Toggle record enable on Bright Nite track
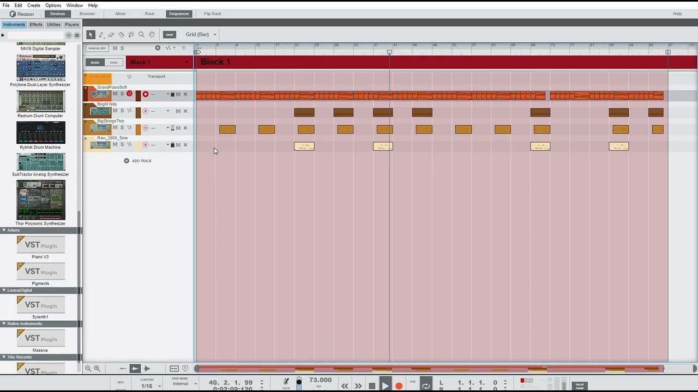Image resolution: width=698 pixels, height=392 pixels. (145, 111)
